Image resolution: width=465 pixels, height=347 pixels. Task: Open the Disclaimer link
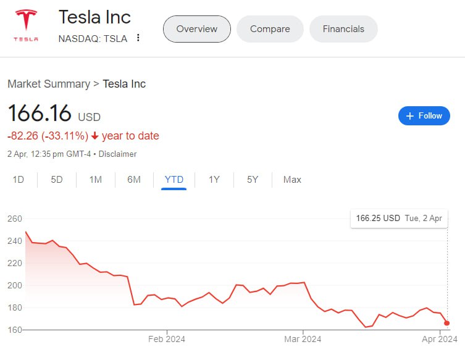(118, 154)
